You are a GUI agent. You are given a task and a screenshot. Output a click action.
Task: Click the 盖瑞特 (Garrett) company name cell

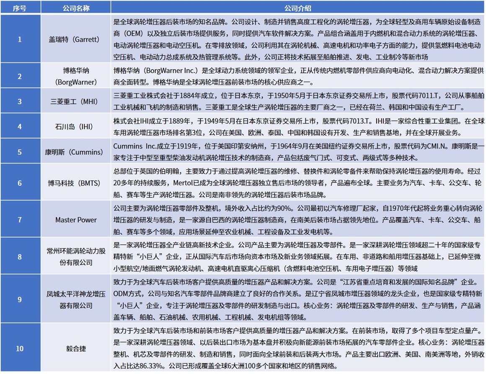coord(76,39)
